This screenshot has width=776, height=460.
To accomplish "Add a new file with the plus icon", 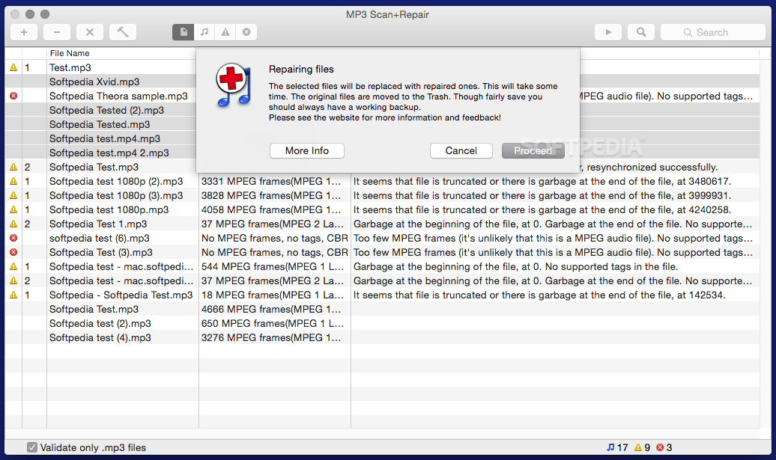I will click(23, 32).
